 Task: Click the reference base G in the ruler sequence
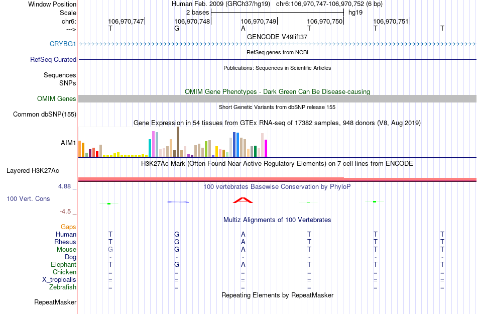click(177, 28)
